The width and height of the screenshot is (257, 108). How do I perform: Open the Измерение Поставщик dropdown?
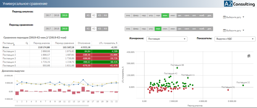pyautogui.click(x=166, y=39)
